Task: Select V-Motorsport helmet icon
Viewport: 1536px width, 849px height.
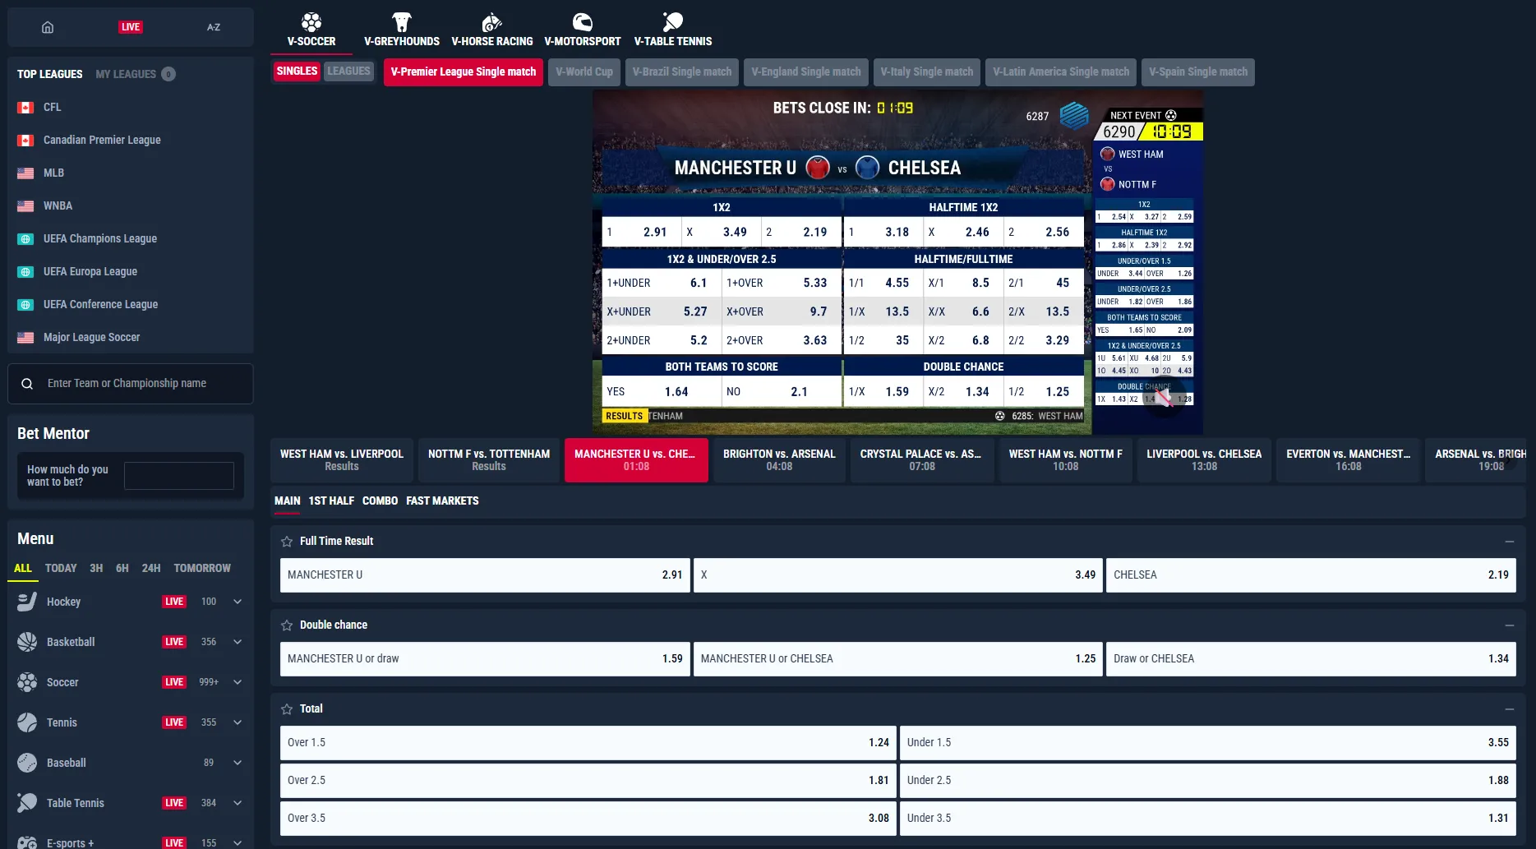Action: tap(582, 21)
